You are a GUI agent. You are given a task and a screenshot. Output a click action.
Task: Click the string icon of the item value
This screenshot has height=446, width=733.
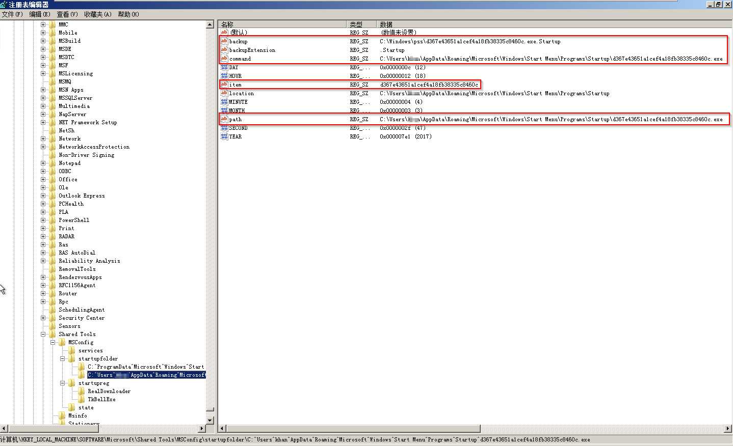(x=224, y=85)
